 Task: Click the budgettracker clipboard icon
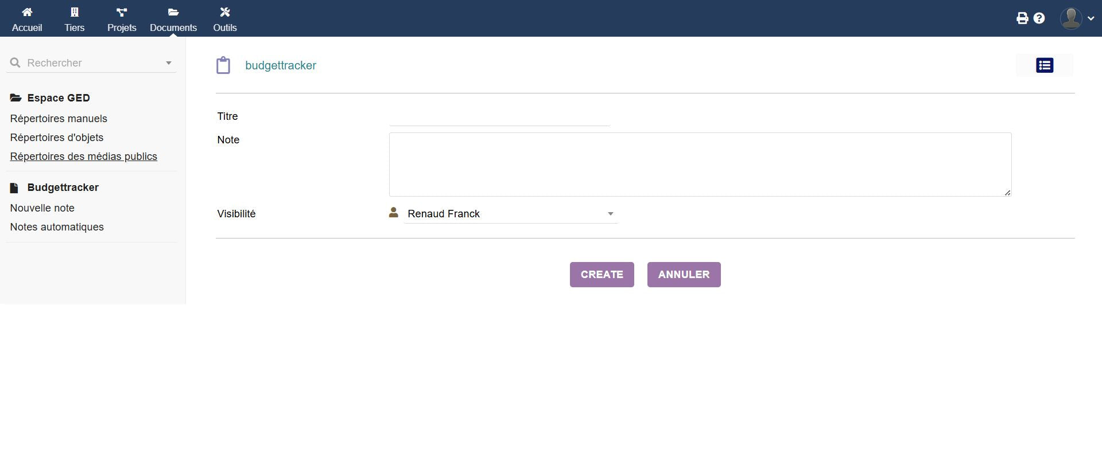tap(223, 65)
